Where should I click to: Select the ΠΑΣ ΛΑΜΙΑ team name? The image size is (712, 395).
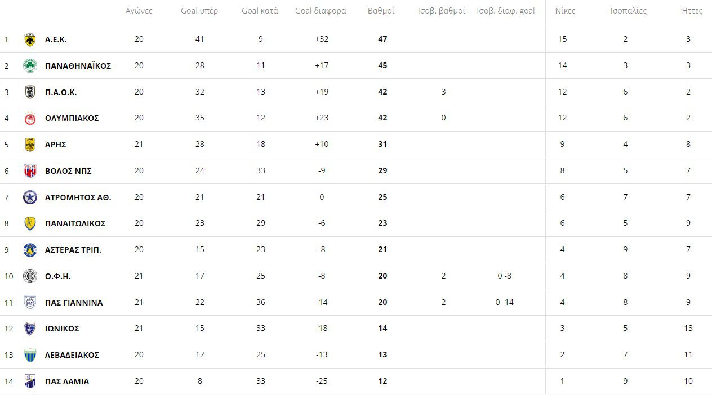67,381
